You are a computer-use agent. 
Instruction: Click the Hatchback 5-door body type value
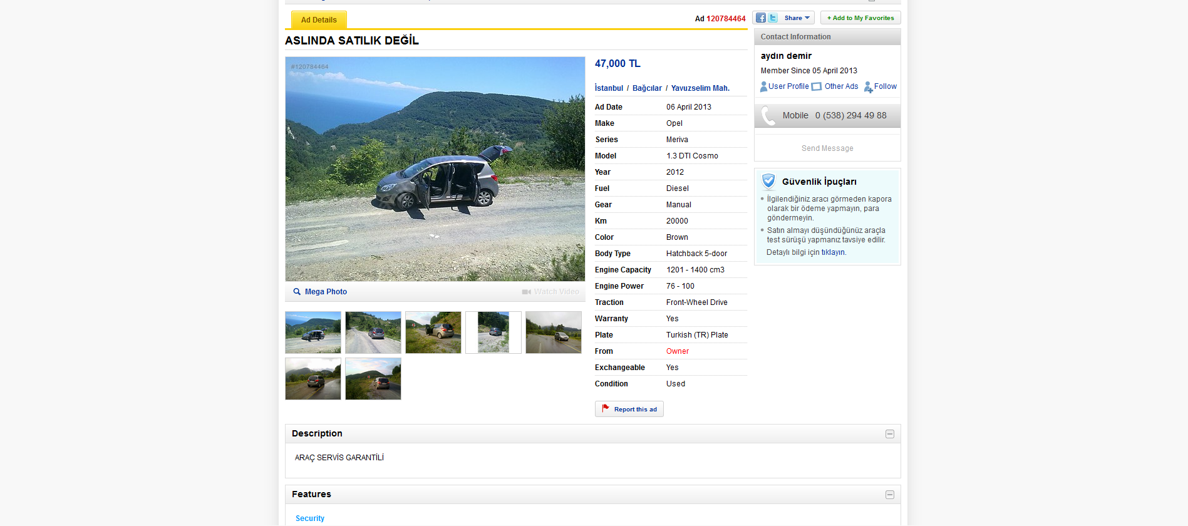[696, 254]
